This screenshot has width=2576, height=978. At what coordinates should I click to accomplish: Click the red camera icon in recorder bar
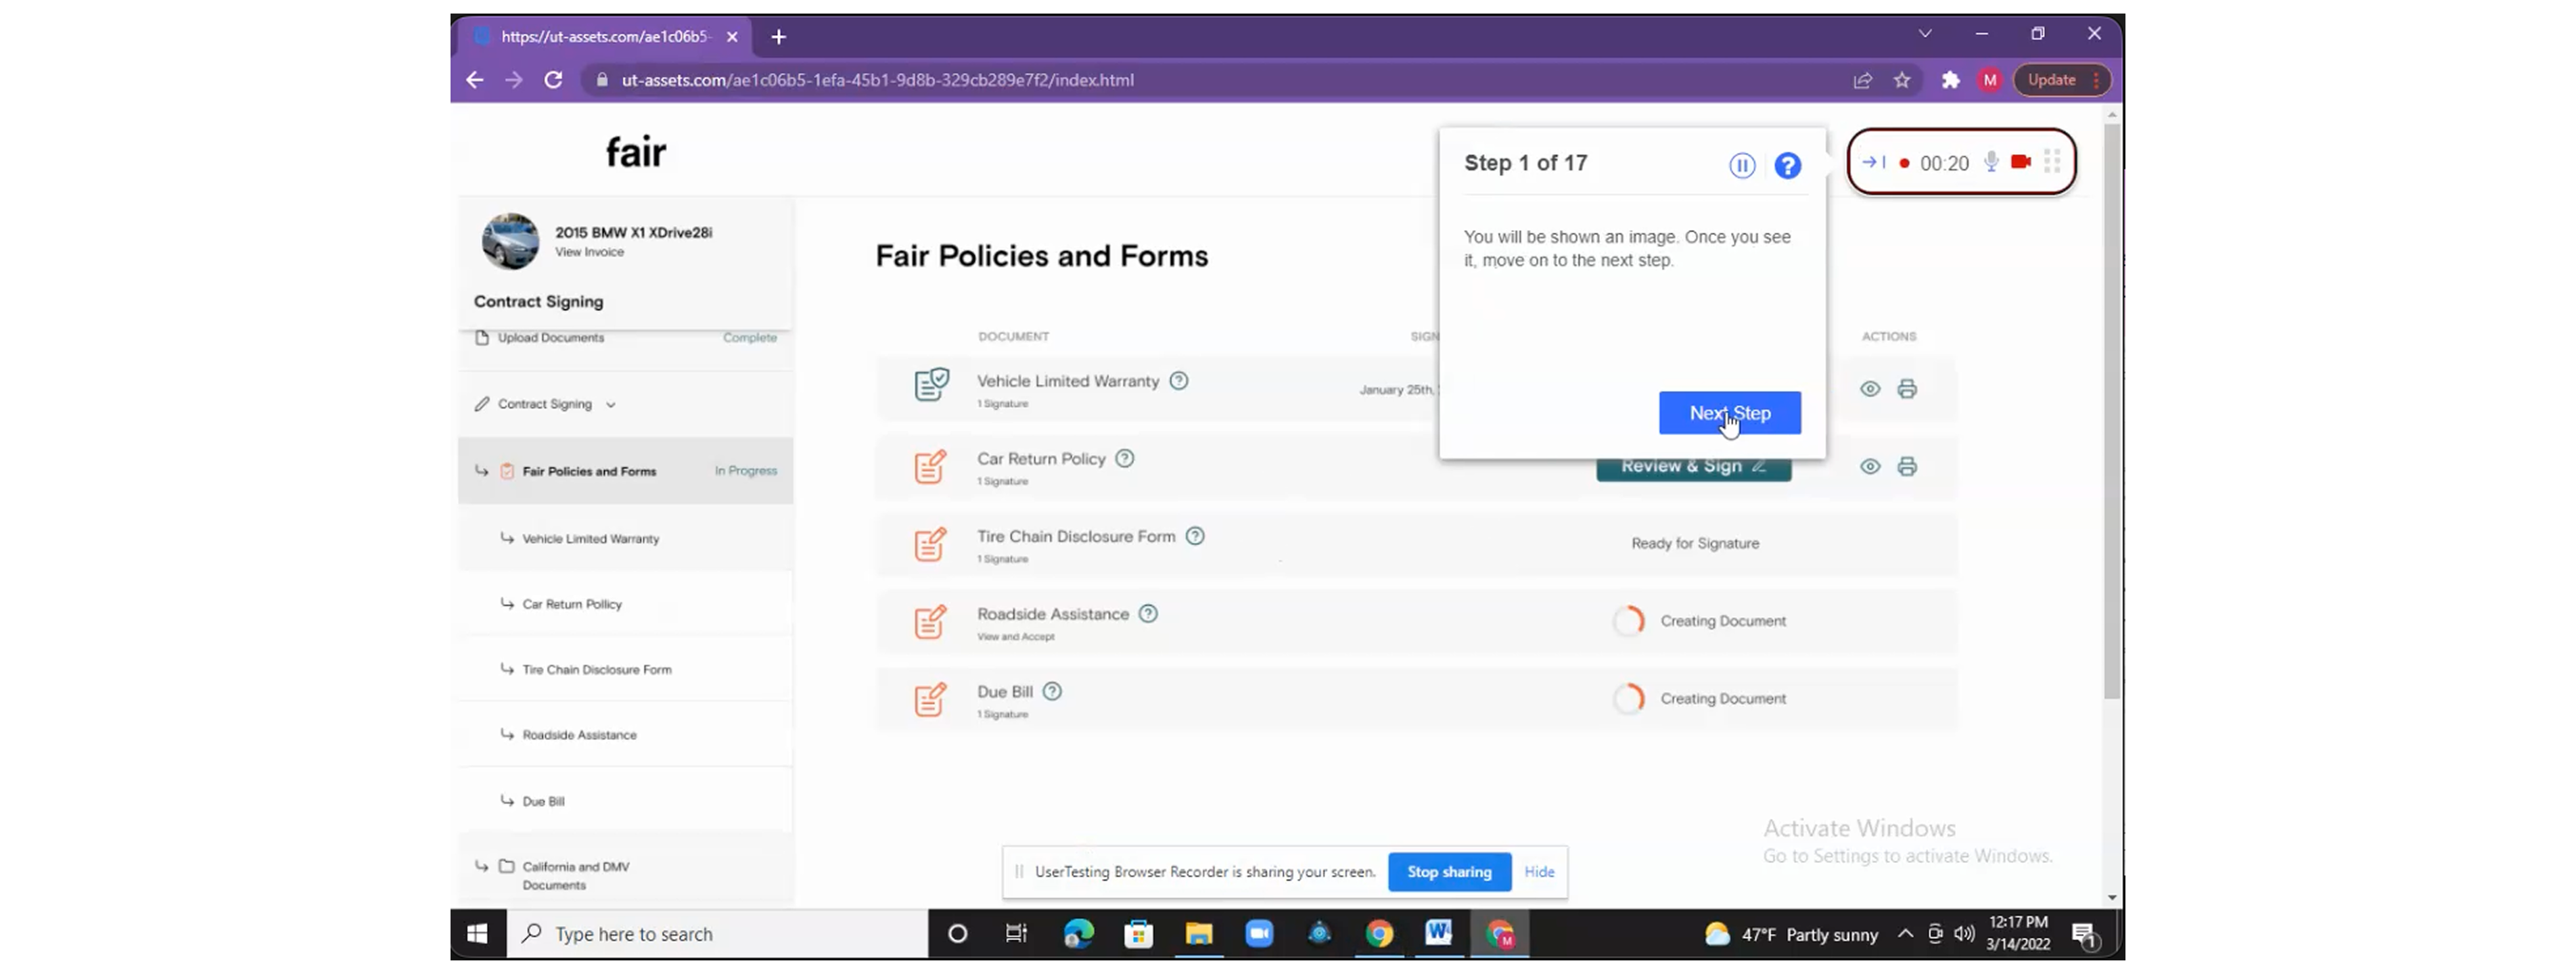[2021, 162]
